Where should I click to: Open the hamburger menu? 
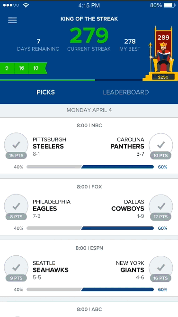click(x=12, y=20)
